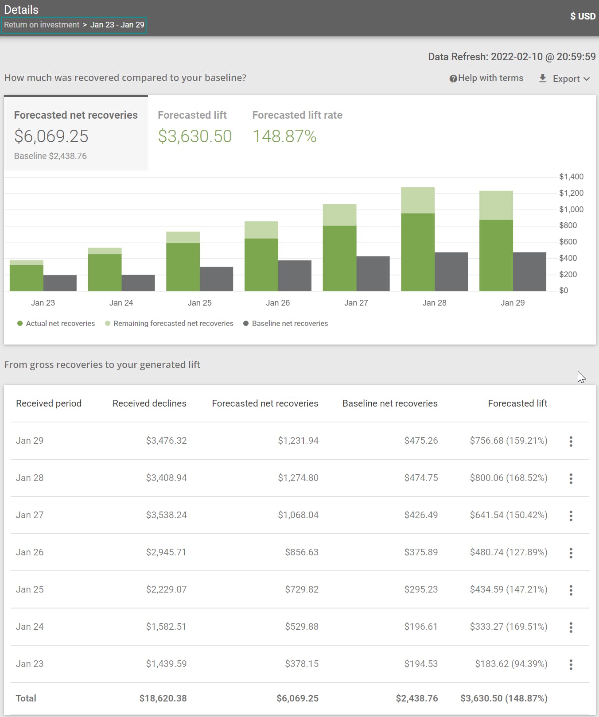Toggle Actual net recoveries legend item
Viewport: 599px width, 717px height.
point(56,323)
